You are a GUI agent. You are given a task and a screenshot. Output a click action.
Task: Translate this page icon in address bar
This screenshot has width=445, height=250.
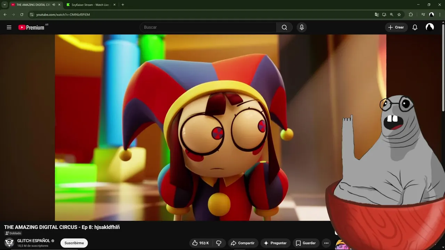pos(377,15)
